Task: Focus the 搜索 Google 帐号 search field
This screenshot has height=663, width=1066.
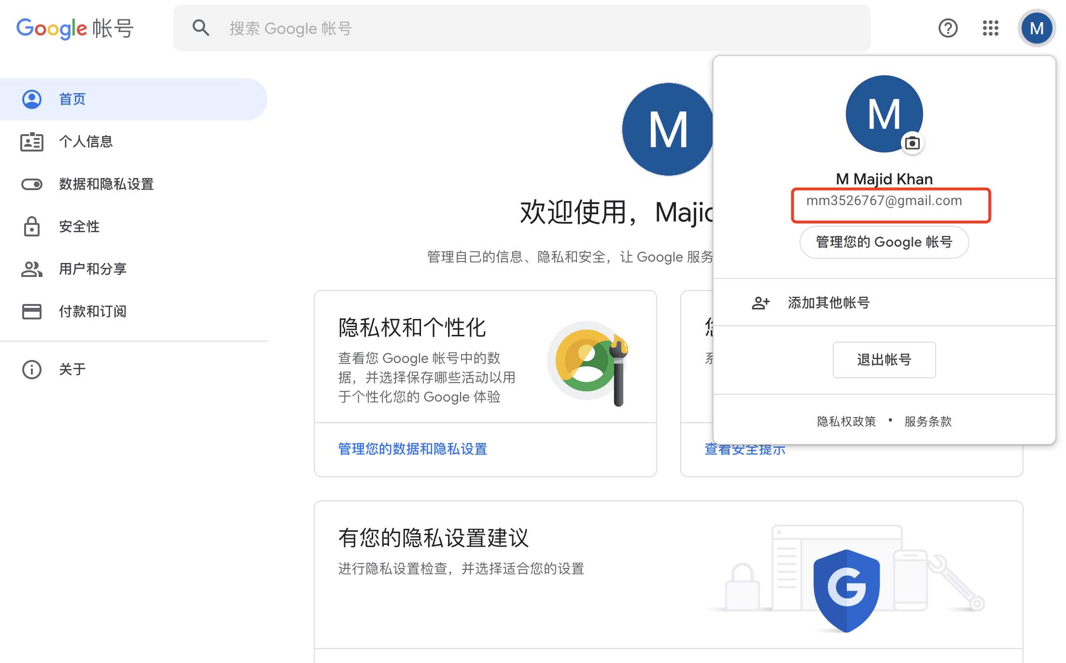Action: 521,28
